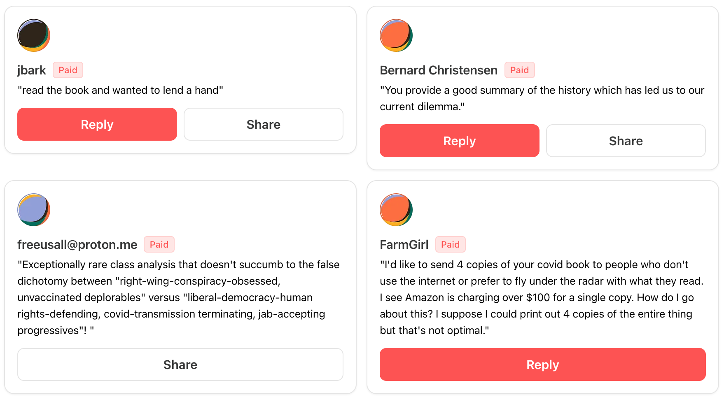This screenshot has height=399, width=724.
Task: Open Bernard Christensen's profile name
Action: [439, 70]
